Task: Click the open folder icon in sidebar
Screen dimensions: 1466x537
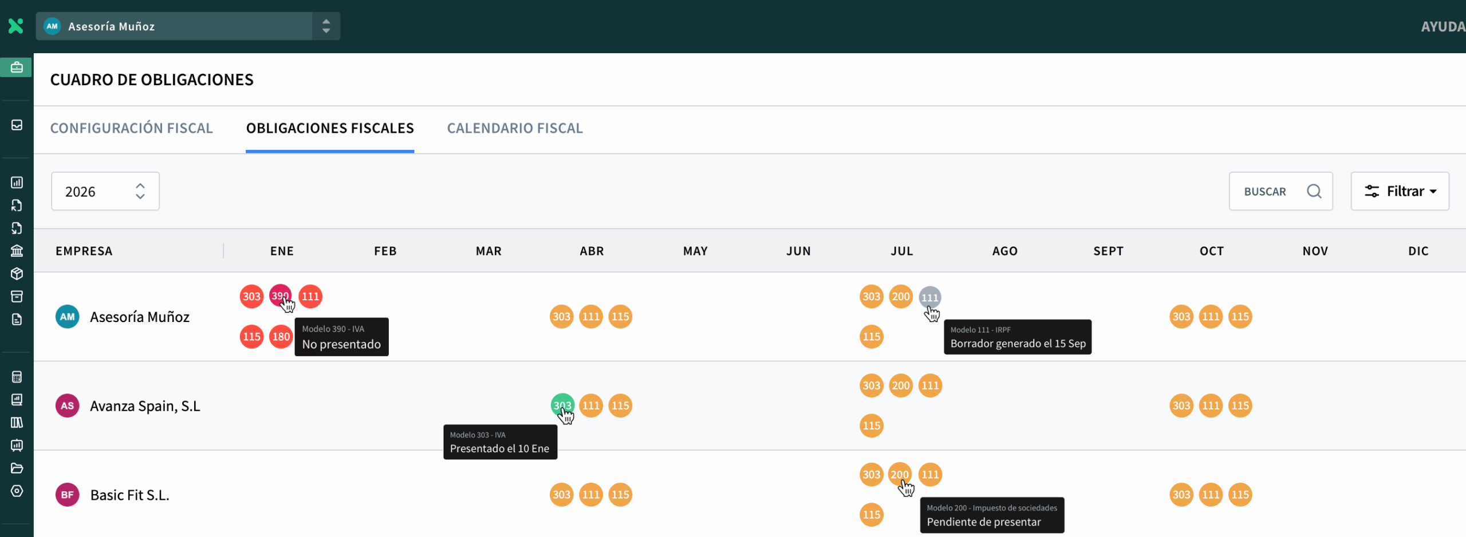Action: pyautogui.click(x=17, y=468)
